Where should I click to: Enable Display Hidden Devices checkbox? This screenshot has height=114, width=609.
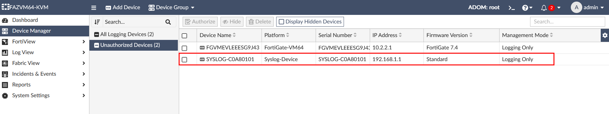[x=281, y=22]
